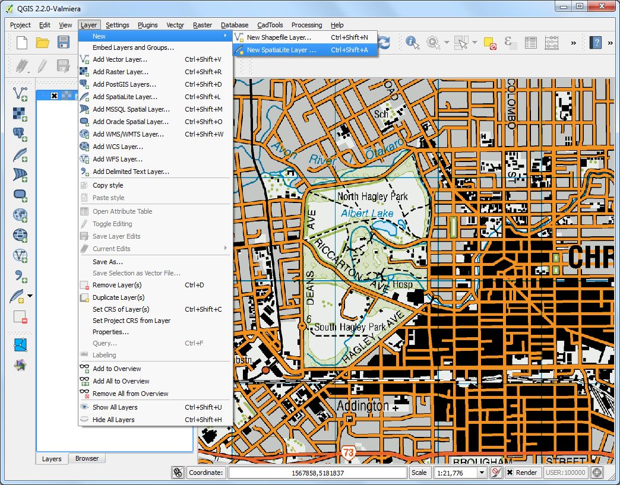Click the New Project blank page icon
This screenshot has width=620, height=485.
22,42
